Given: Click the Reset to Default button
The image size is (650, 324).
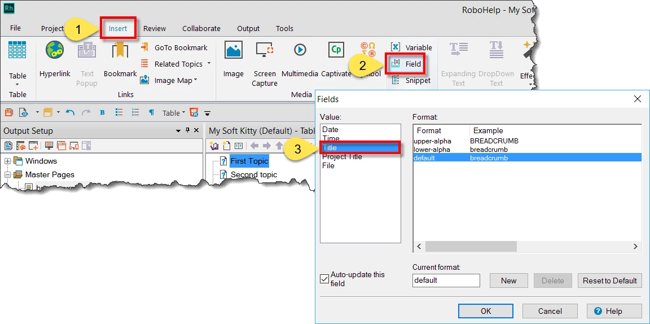Looking at the screenshot, I should pyautogui.click(x=610, y=281).
